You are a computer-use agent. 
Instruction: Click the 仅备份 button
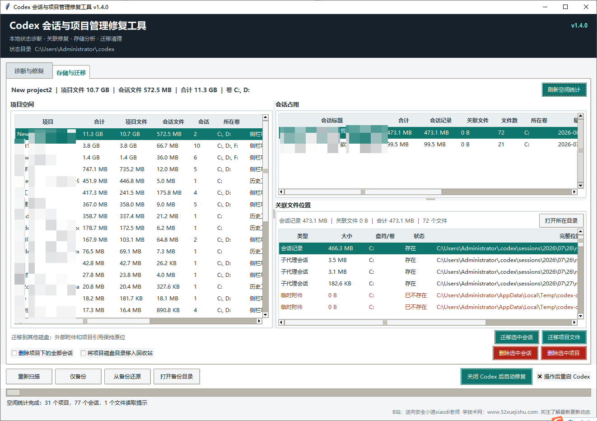[78, 376]
